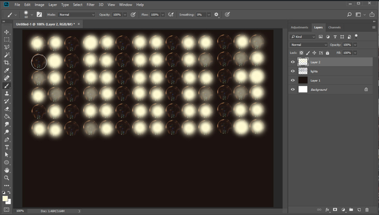Open the layer style fx menu
Screen dimensions: 379x215
pyautogui.click(x=327, y=209)
